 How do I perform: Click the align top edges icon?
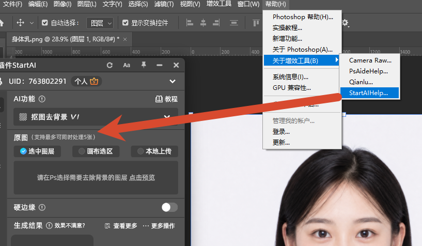pos(256,23)
